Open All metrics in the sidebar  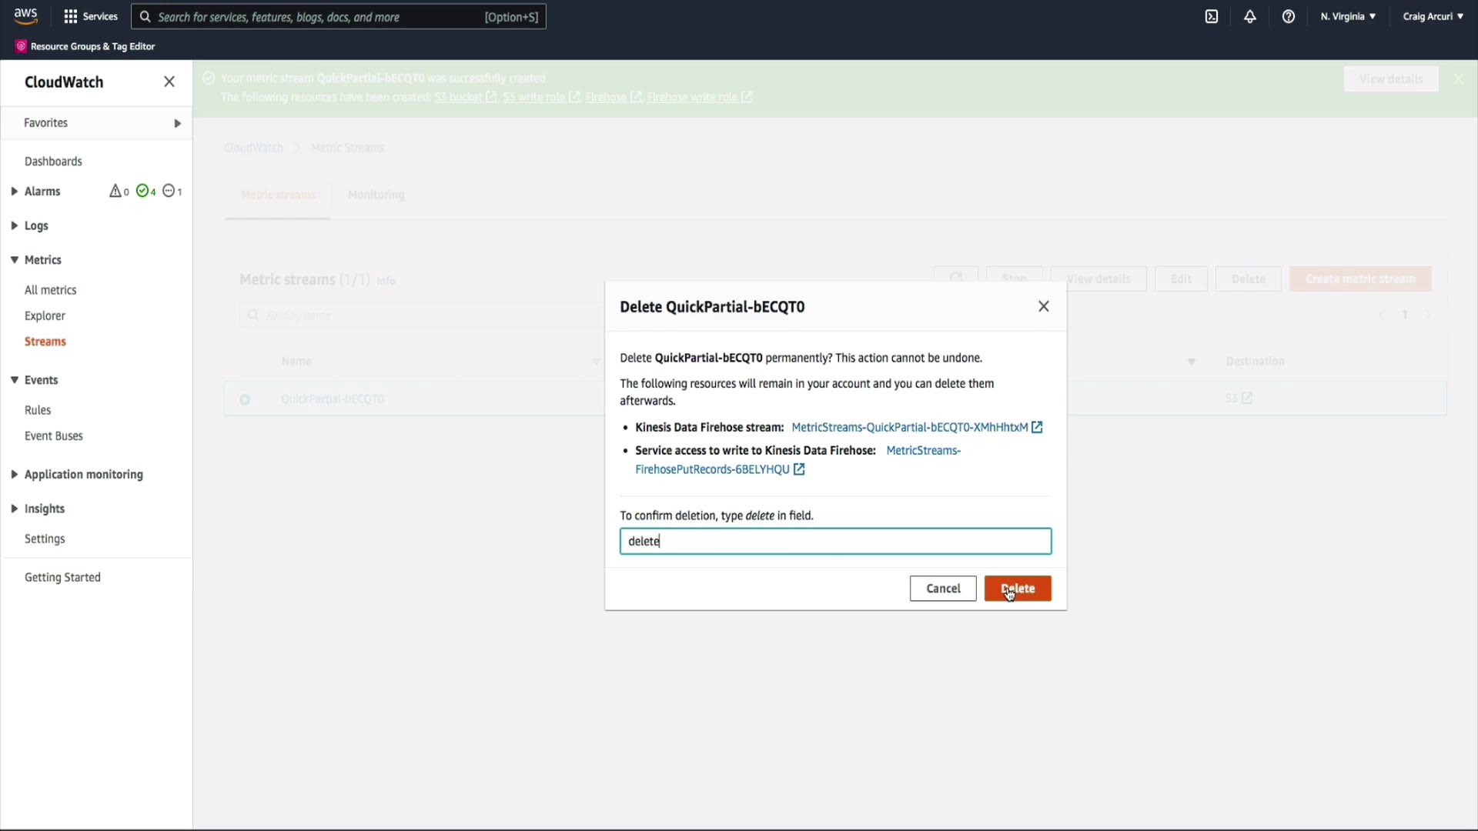tap(50, 290)
